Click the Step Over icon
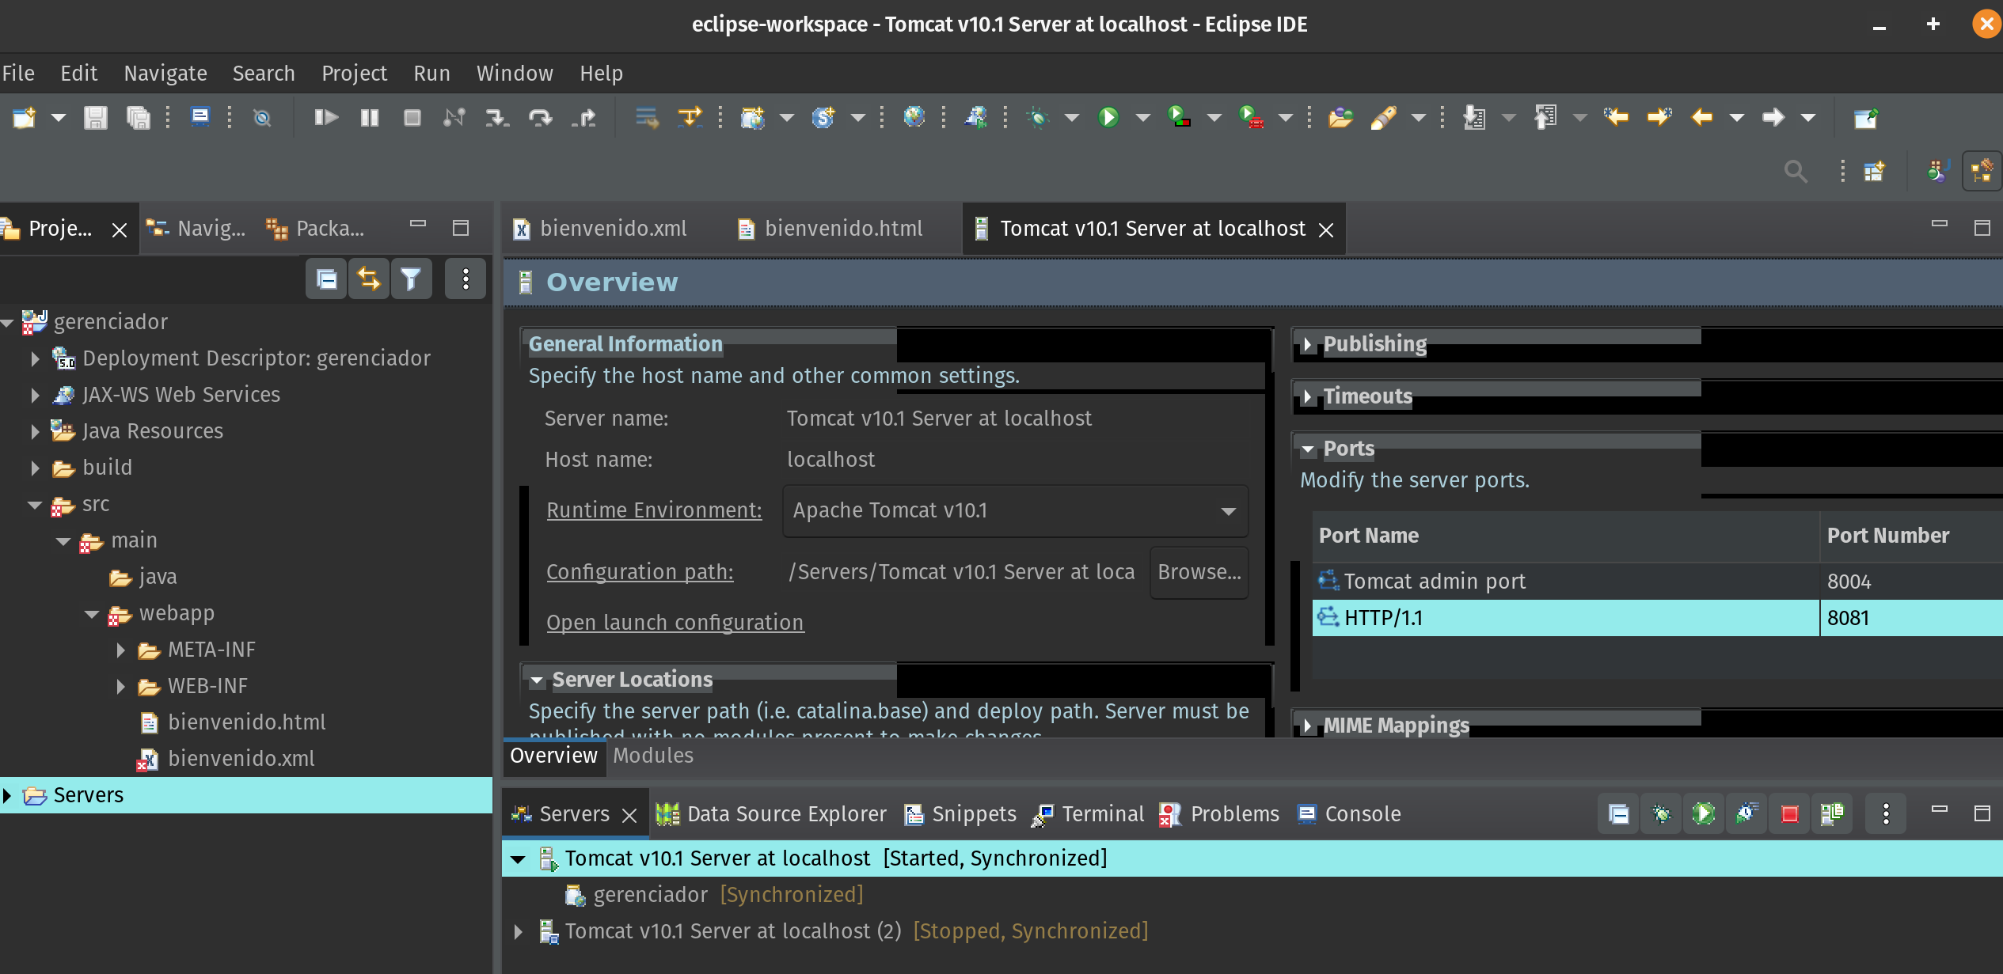The image size is (2003, 974). click(541, 118)
